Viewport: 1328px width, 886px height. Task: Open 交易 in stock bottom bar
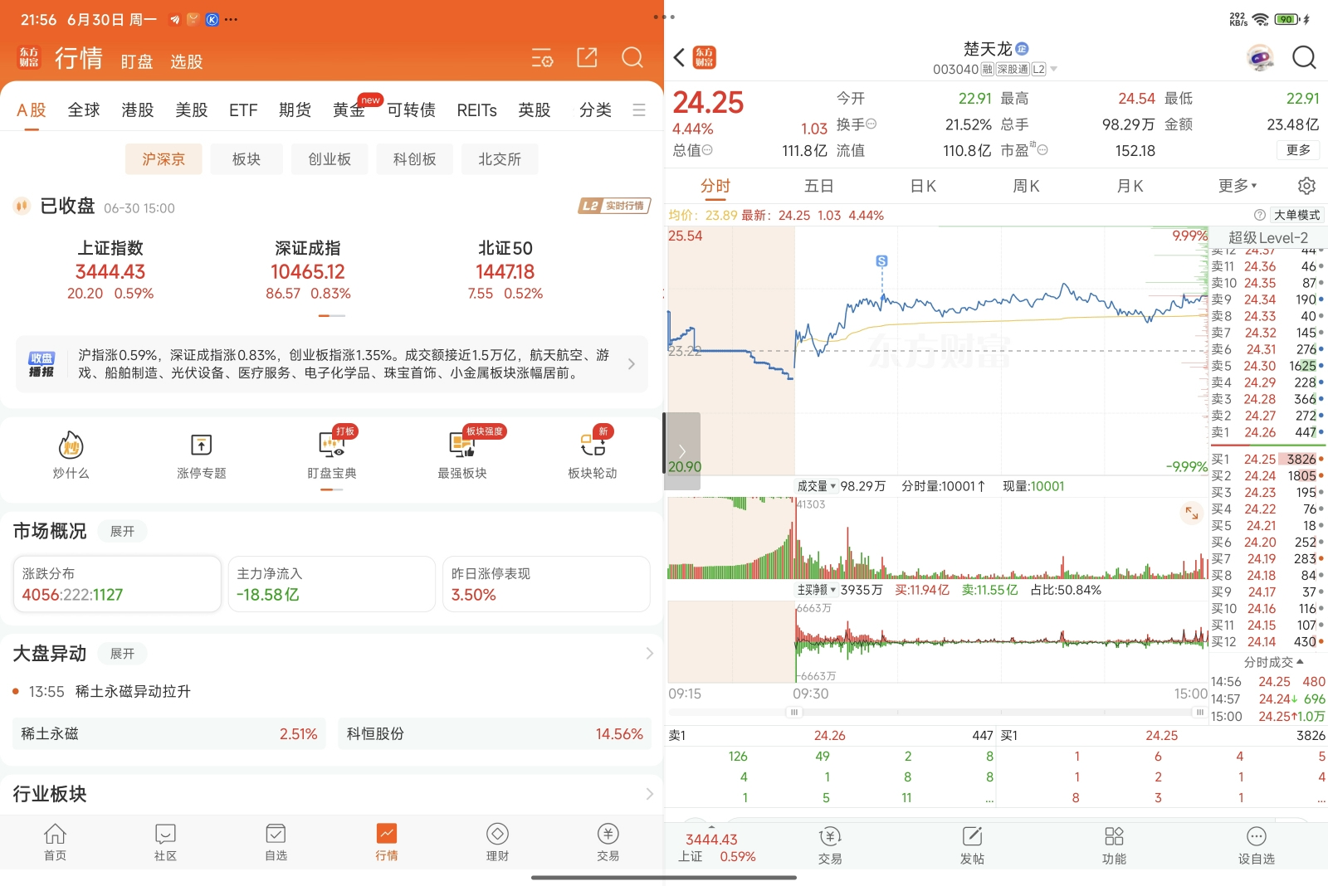pos(830,846)
